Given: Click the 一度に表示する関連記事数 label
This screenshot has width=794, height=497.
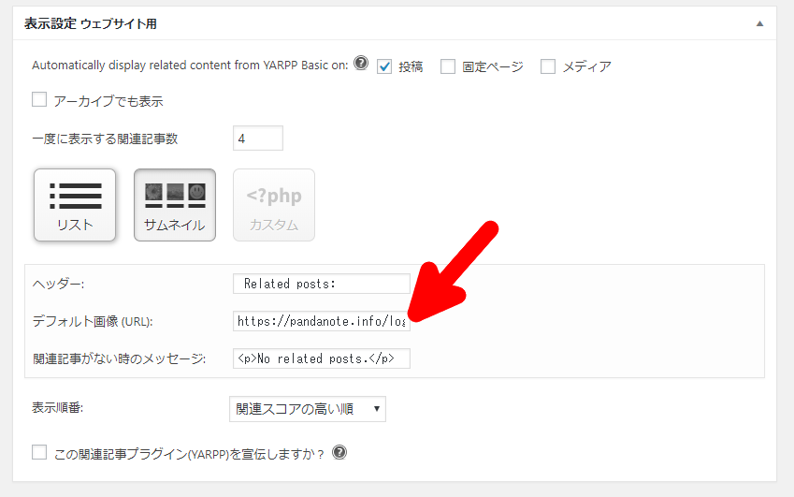Looking at the screenshot, I should tap(105, 139).
